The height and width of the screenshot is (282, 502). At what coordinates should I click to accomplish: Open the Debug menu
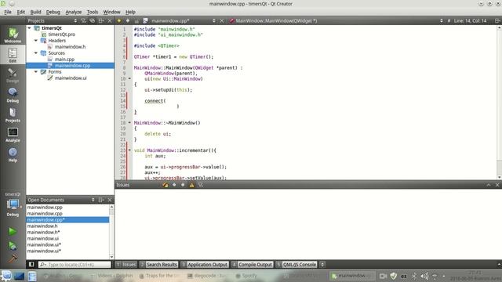click(53, 12)
